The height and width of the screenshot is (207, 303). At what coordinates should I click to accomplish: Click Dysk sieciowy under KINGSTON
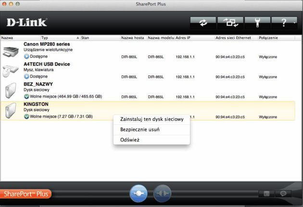[37, 110]
